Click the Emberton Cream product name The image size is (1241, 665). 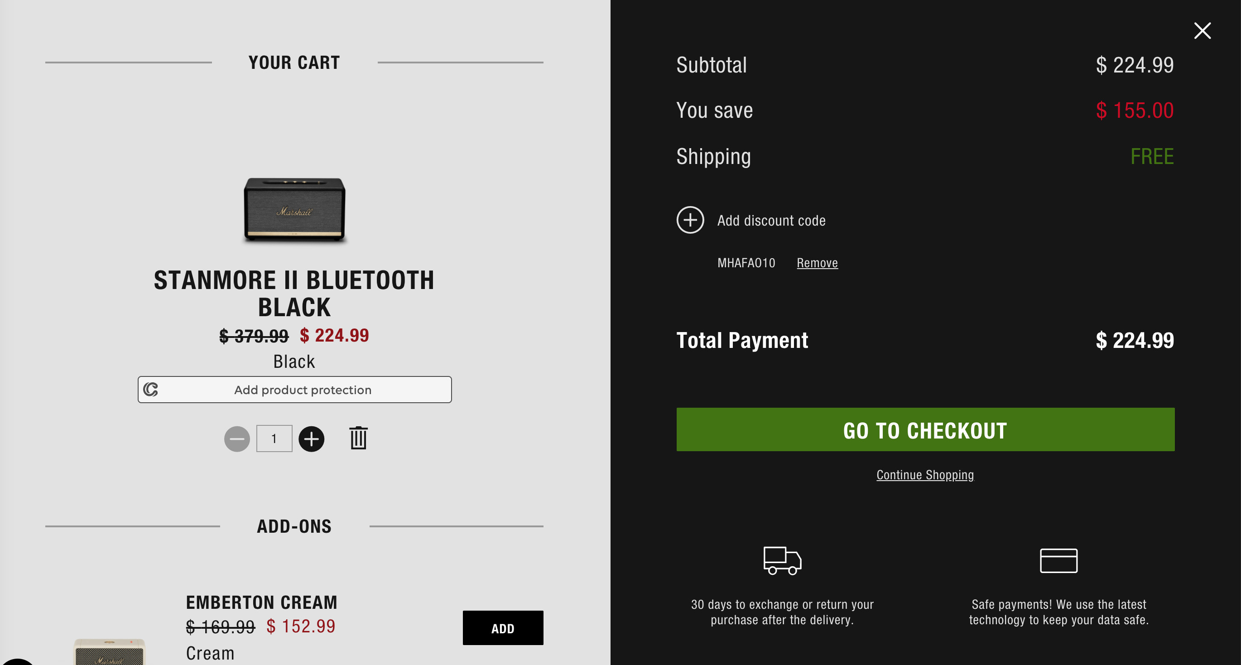coord(262,602)
